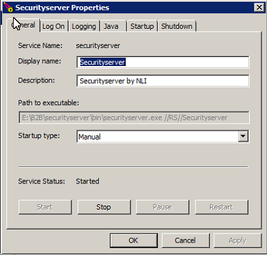This screenshot has height=255, width=267.
Task: Go to the Shutdown tab
Action: tap(177, 26)
